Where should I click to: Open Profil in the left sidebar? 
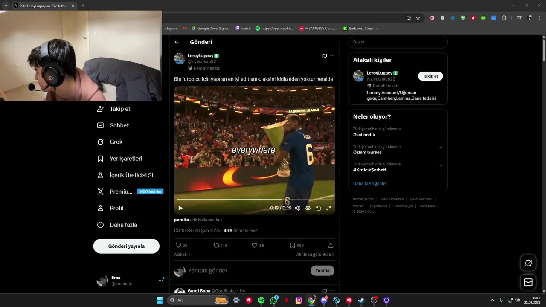click(x=110, y=208)
